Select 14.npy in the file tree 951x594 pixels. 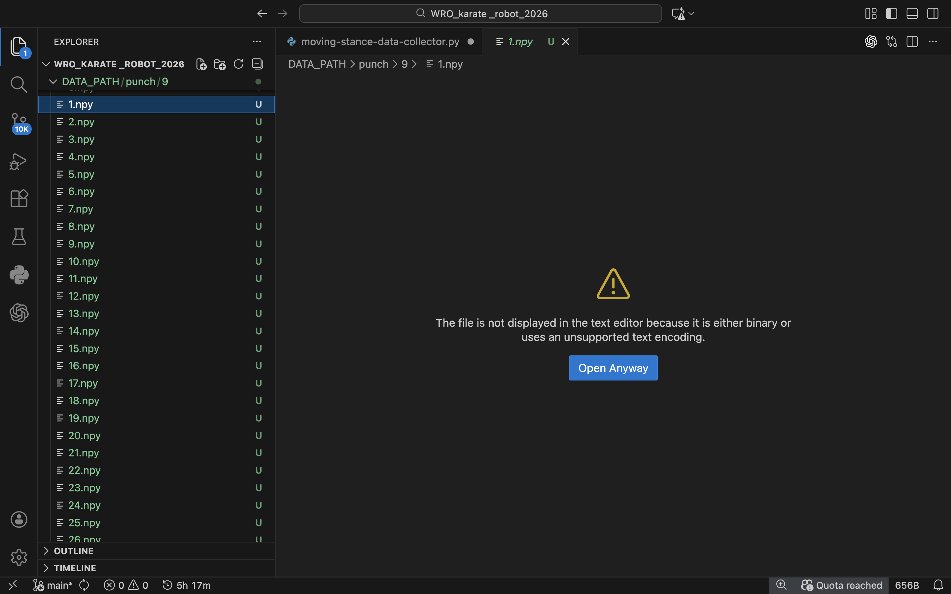click(83, 331)
